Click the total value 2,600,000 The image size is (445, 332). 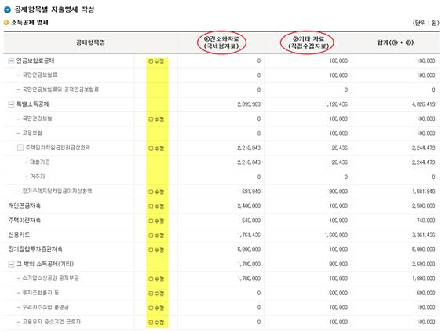pos(424,264)
